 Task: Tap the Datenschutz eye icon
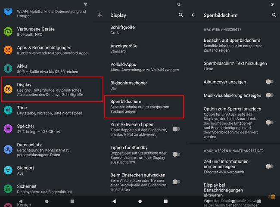tap(8, 149)
